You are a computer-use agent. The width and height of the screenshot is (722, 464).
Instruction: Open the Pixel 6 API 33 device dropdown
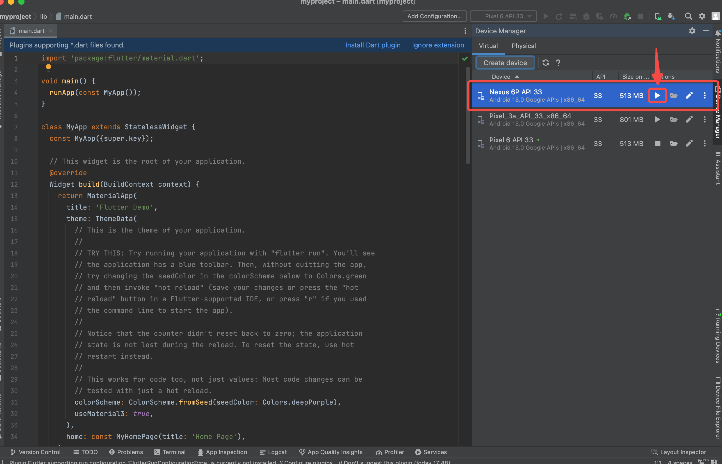pyautogui.click(x=503, y=16)
